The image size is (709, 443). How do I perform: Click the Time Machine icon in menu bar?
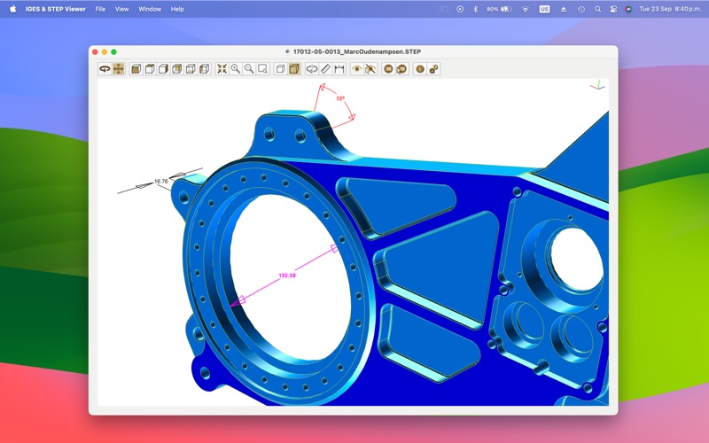coord(581,9)
